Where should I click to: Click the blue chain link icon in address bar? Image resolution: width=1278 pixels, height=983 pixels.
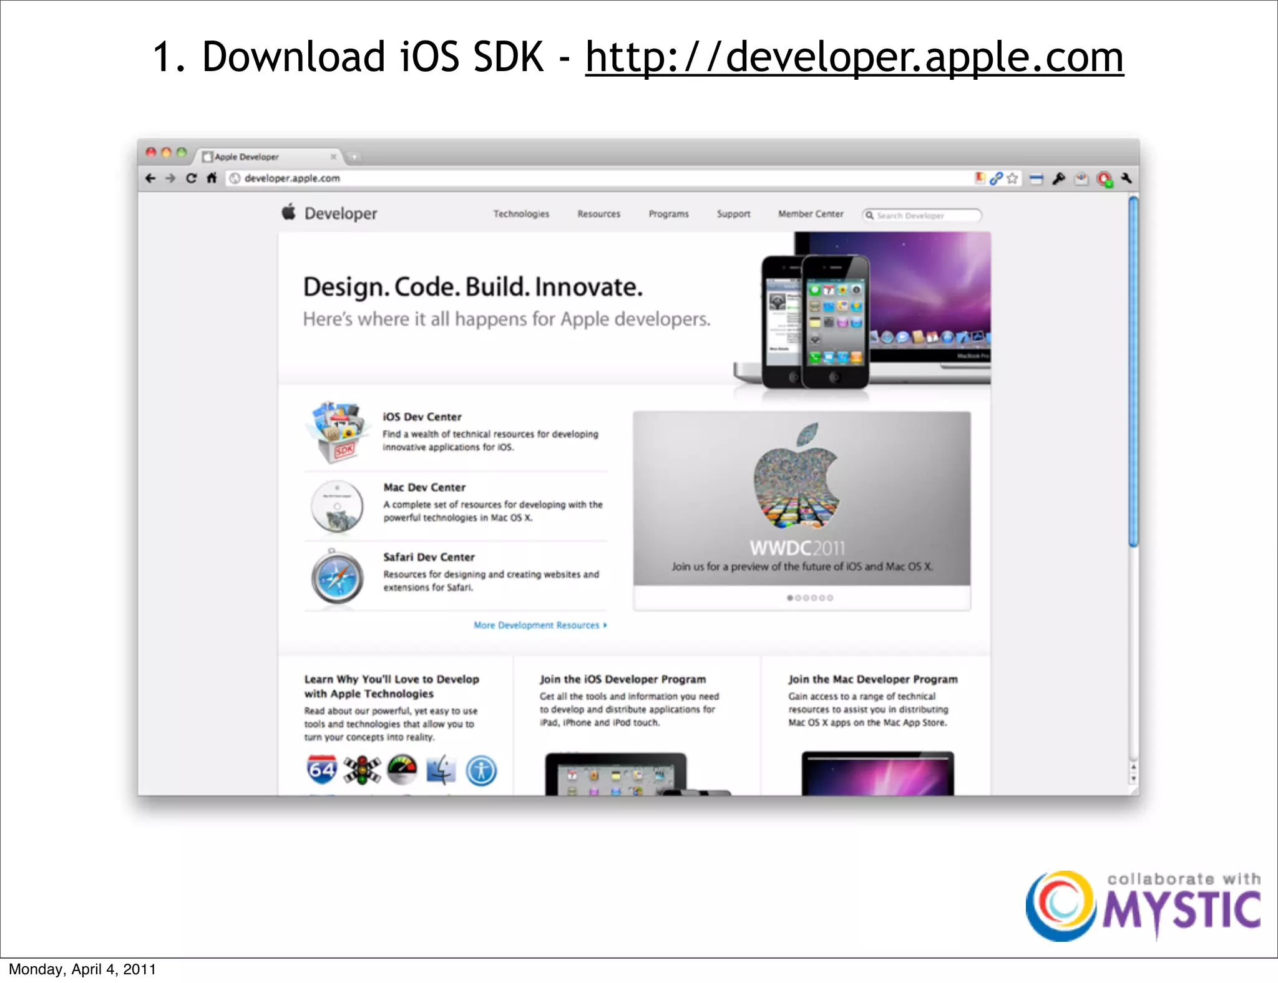coord(996,178)
